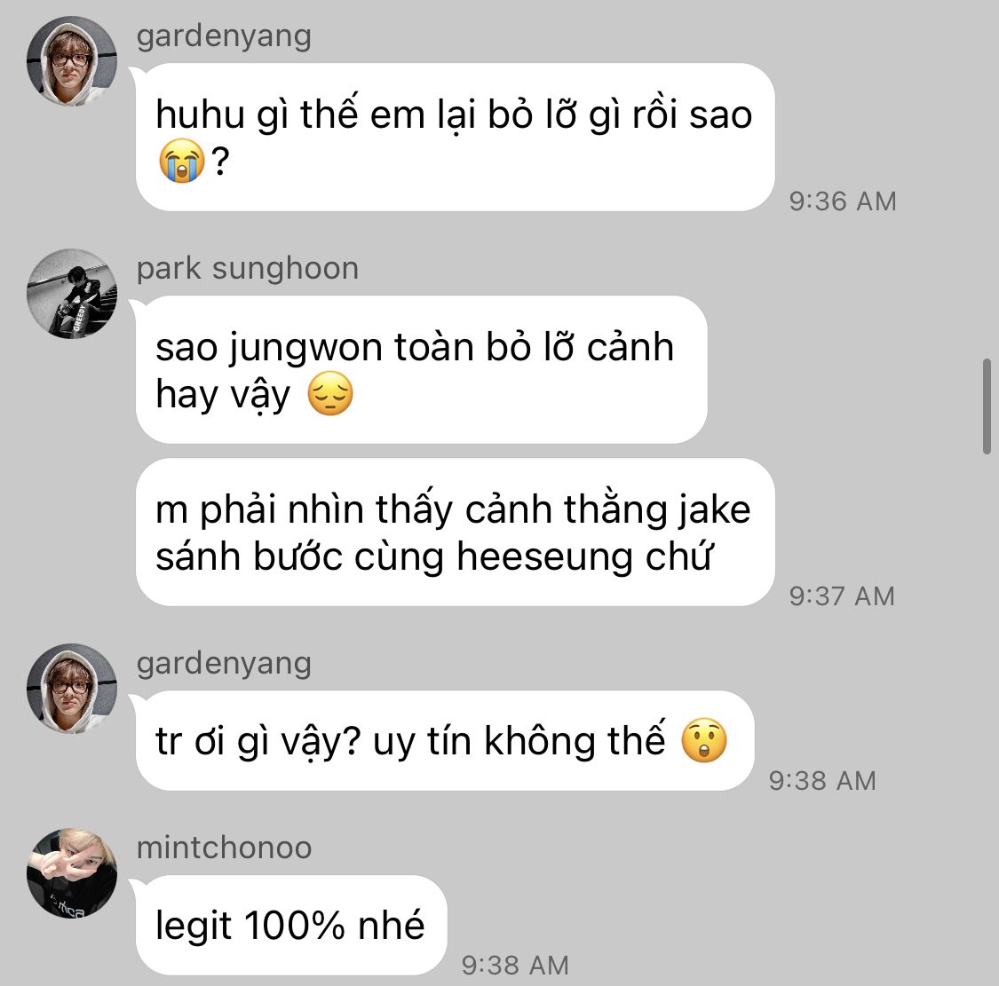
Task: Select message 'huhu gì thế em lại bỏ lỡ'
Action: click(455, 137)
